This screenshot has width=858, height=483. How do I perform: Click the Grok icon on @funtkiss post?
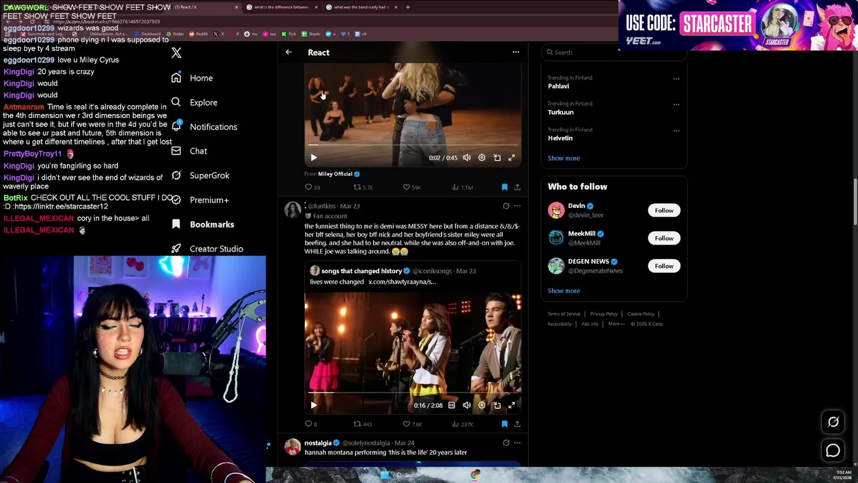tap(506, 206)
